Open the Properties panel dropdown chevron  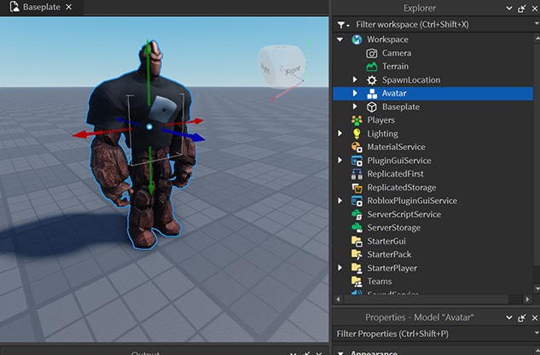pyautogui.click(x=509, y=317)
